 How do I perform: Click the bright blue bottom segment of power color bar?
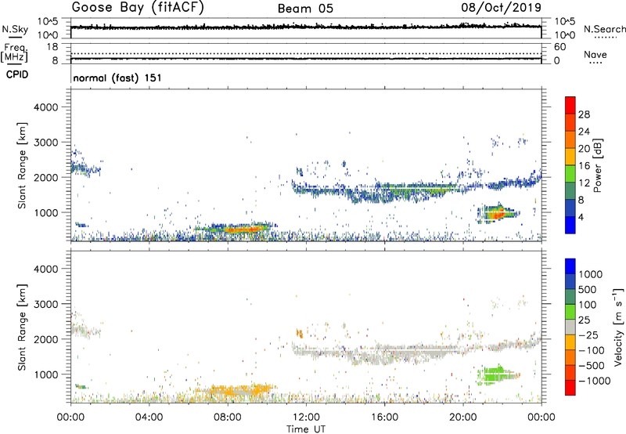[570, 225]
